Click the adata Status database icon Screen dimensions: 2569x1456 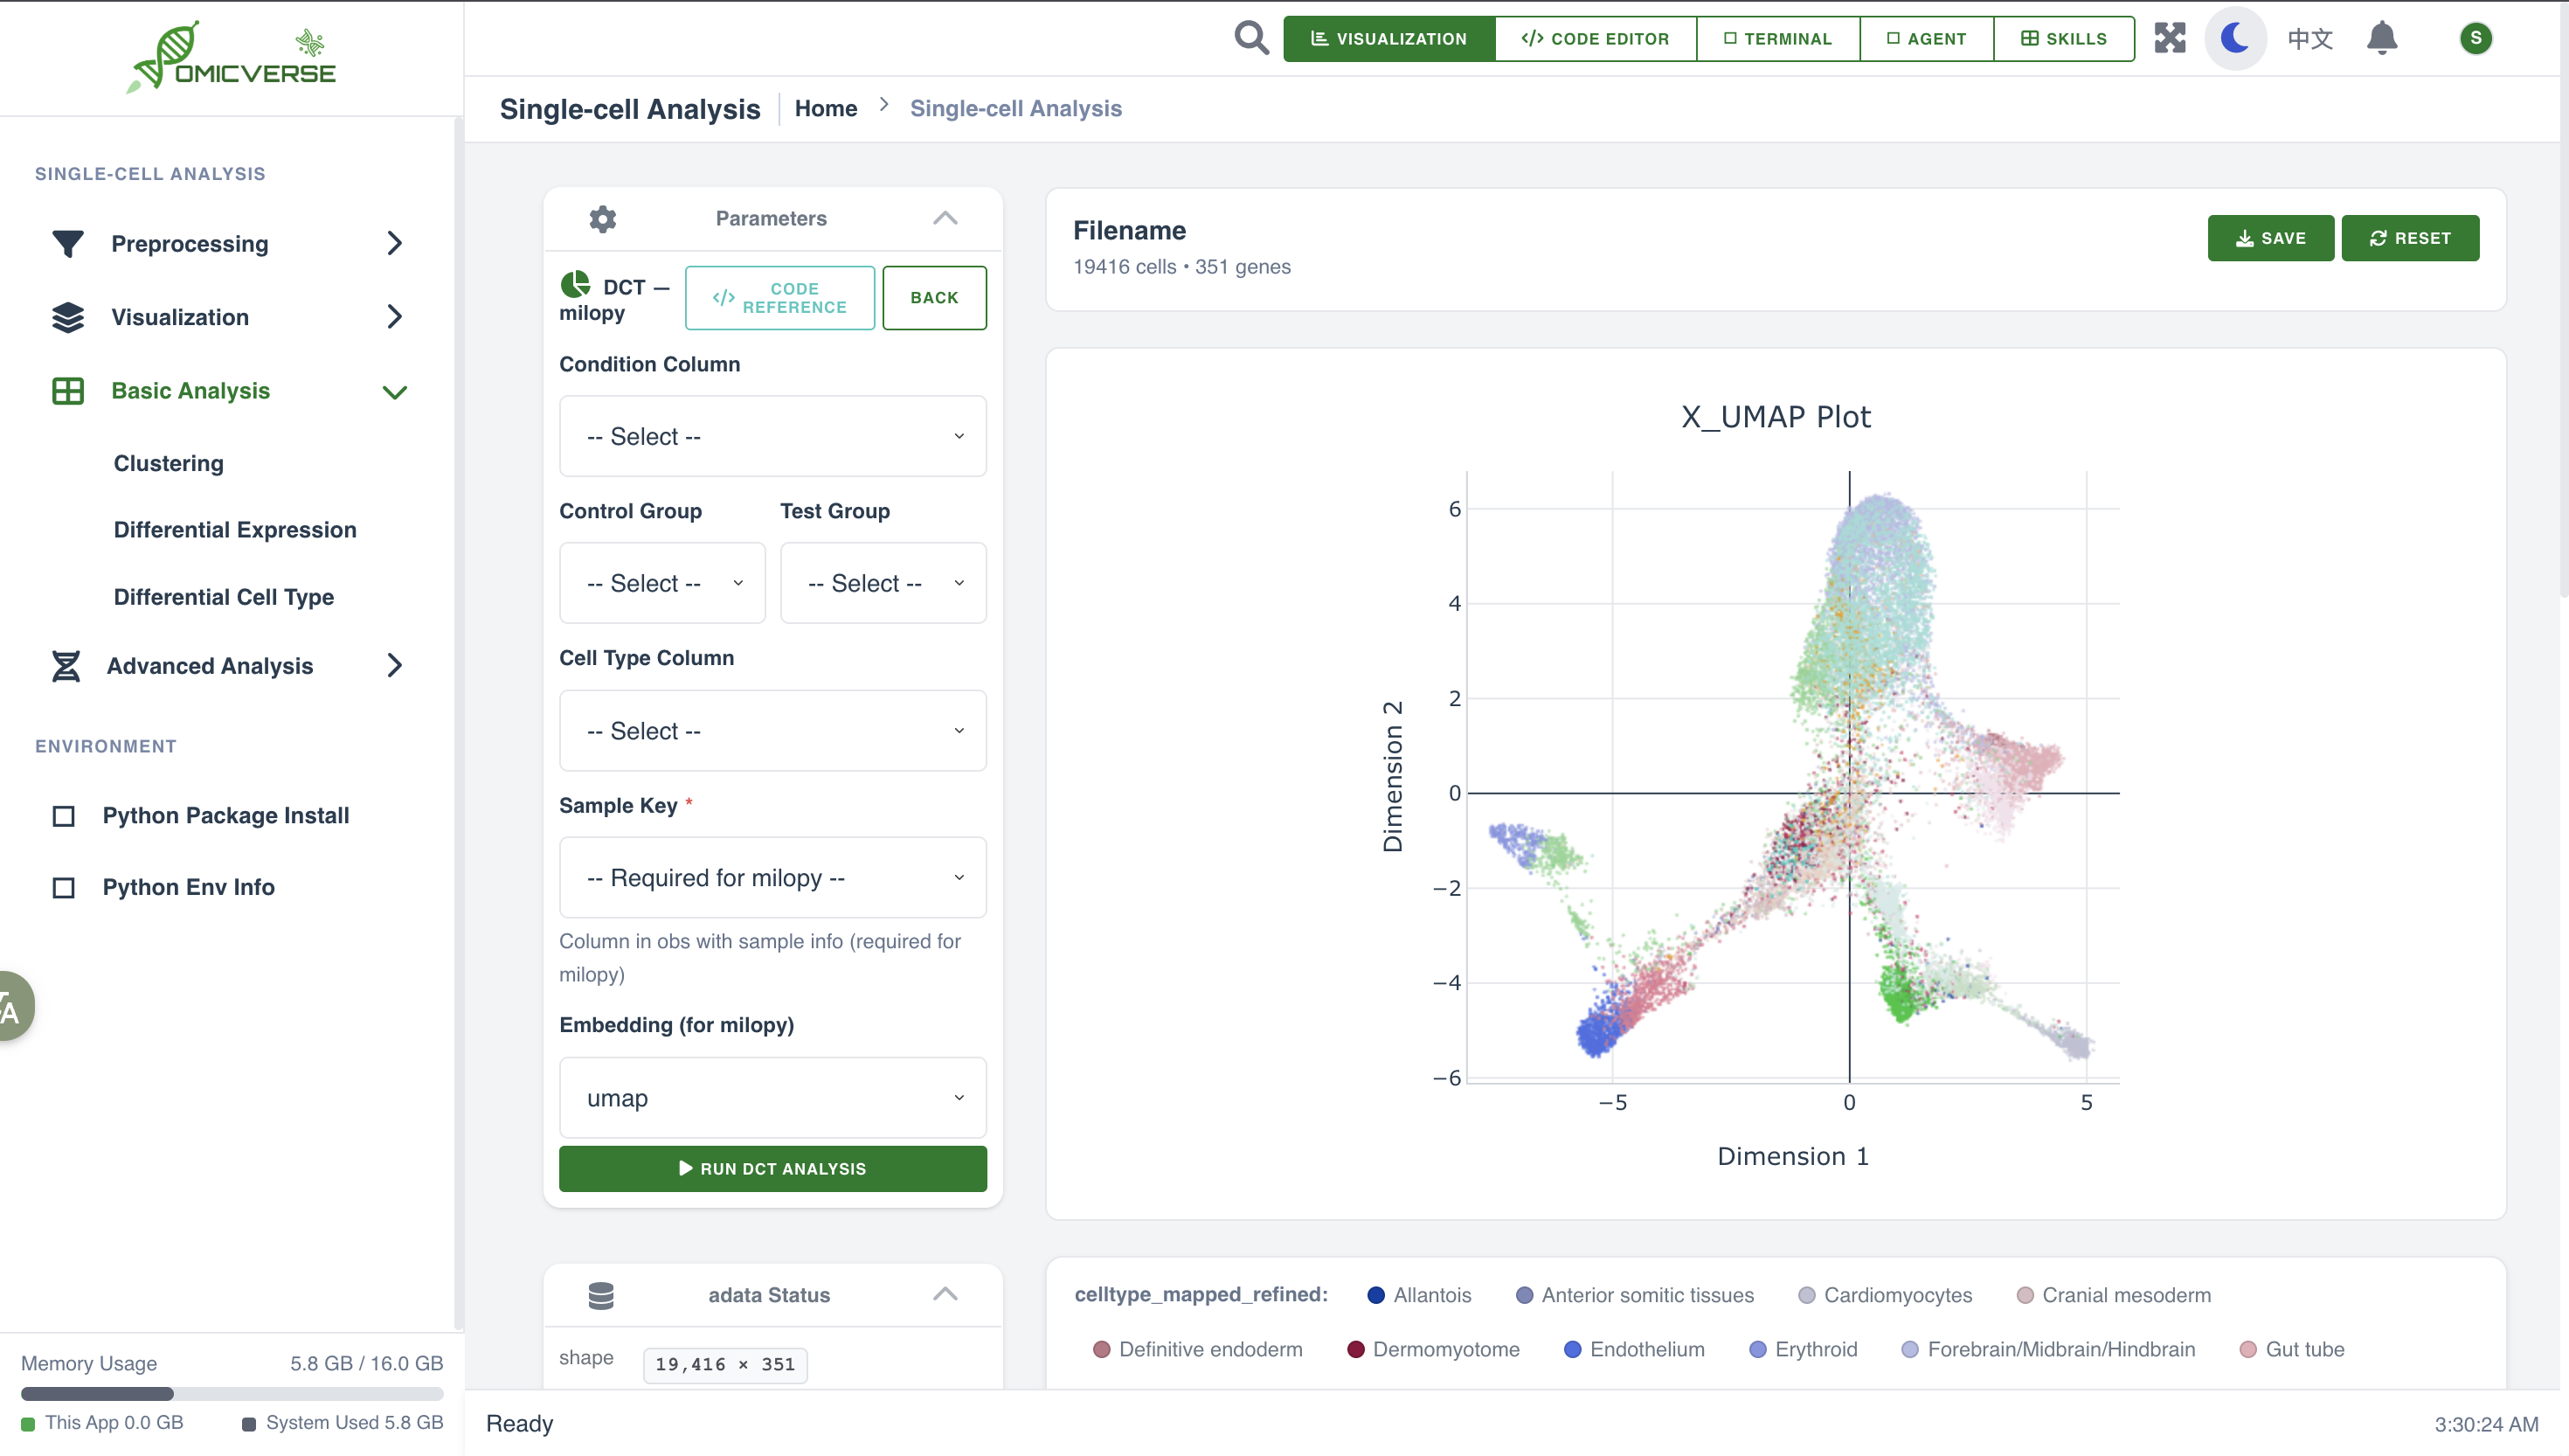pos(601,1295)
